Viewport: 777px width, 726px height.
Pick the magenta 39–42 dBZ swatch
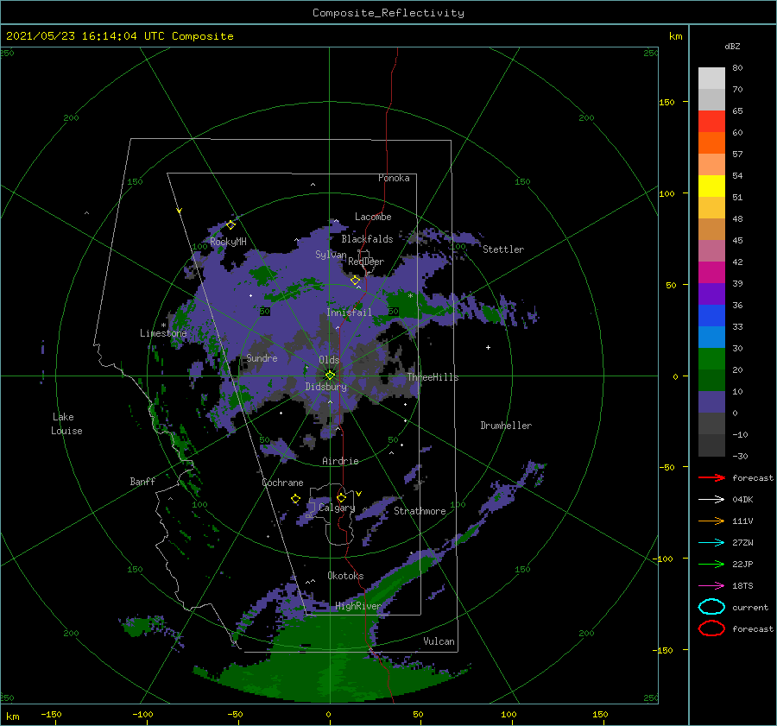(x=711, y=273)
